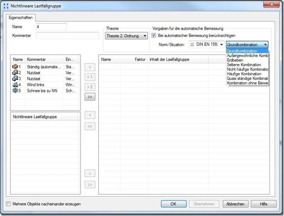Image resolution: width=284 pixels, height=216 pixels.
Task: Click the lower '>>' button for nonlinear groups
Action: [90, 185]
